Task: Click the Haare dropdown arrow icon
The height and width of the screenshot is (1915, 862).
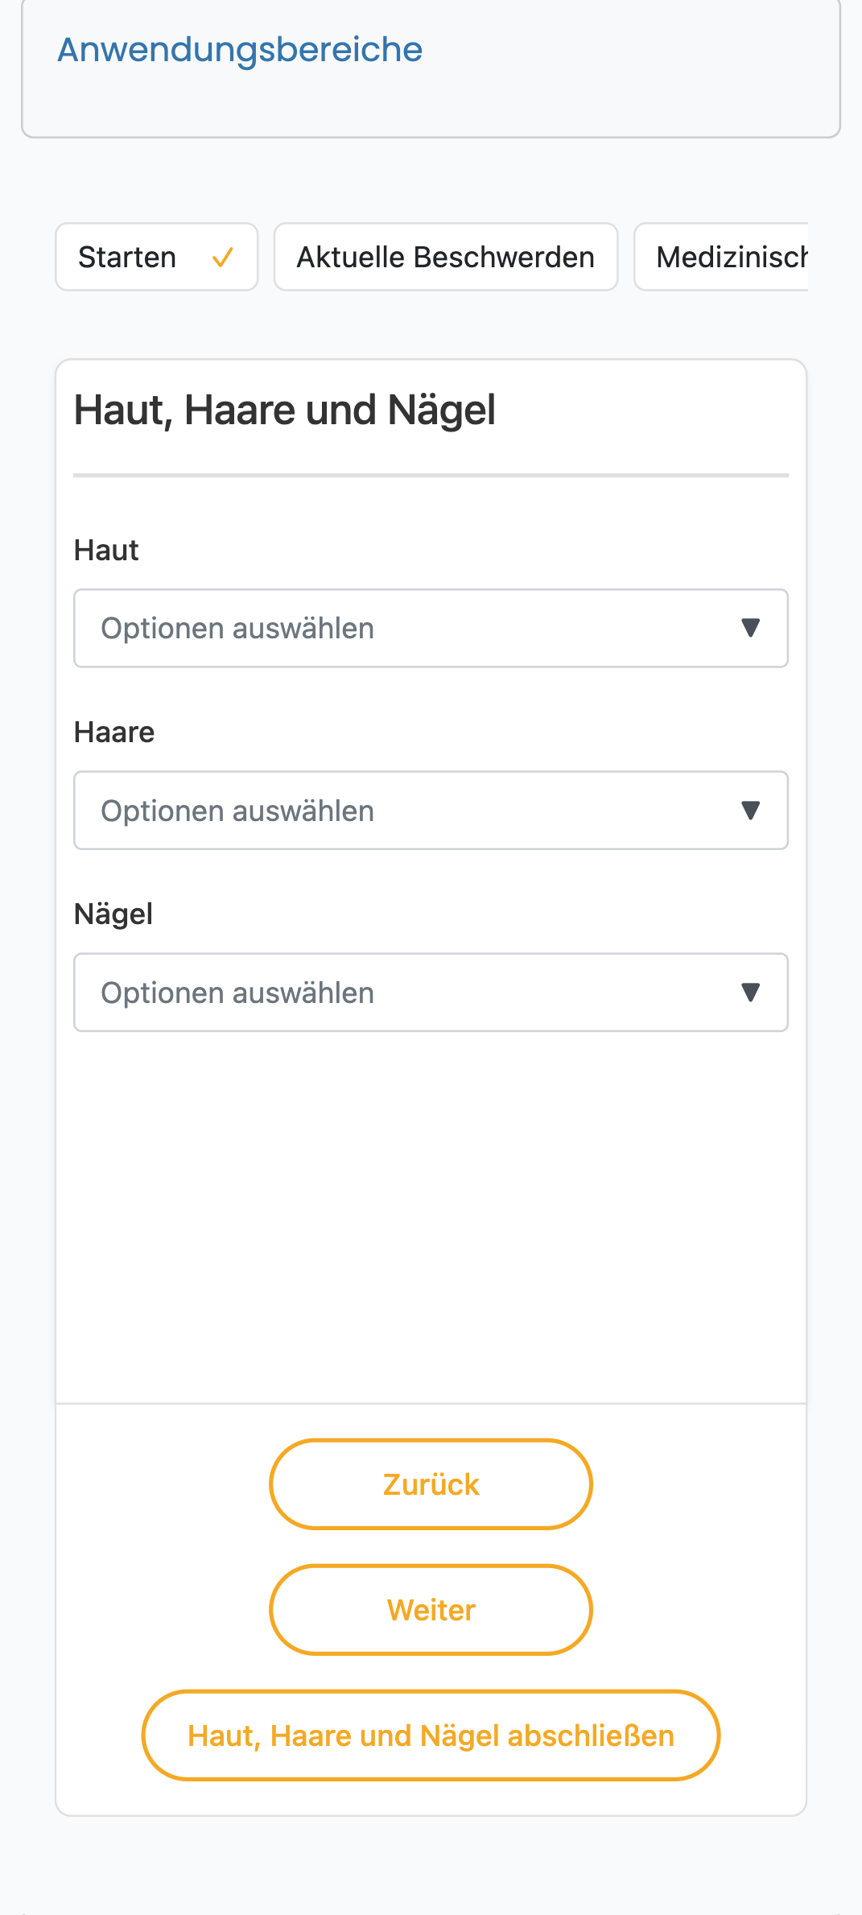Action: pyautogui.click(x=750, y=811)
